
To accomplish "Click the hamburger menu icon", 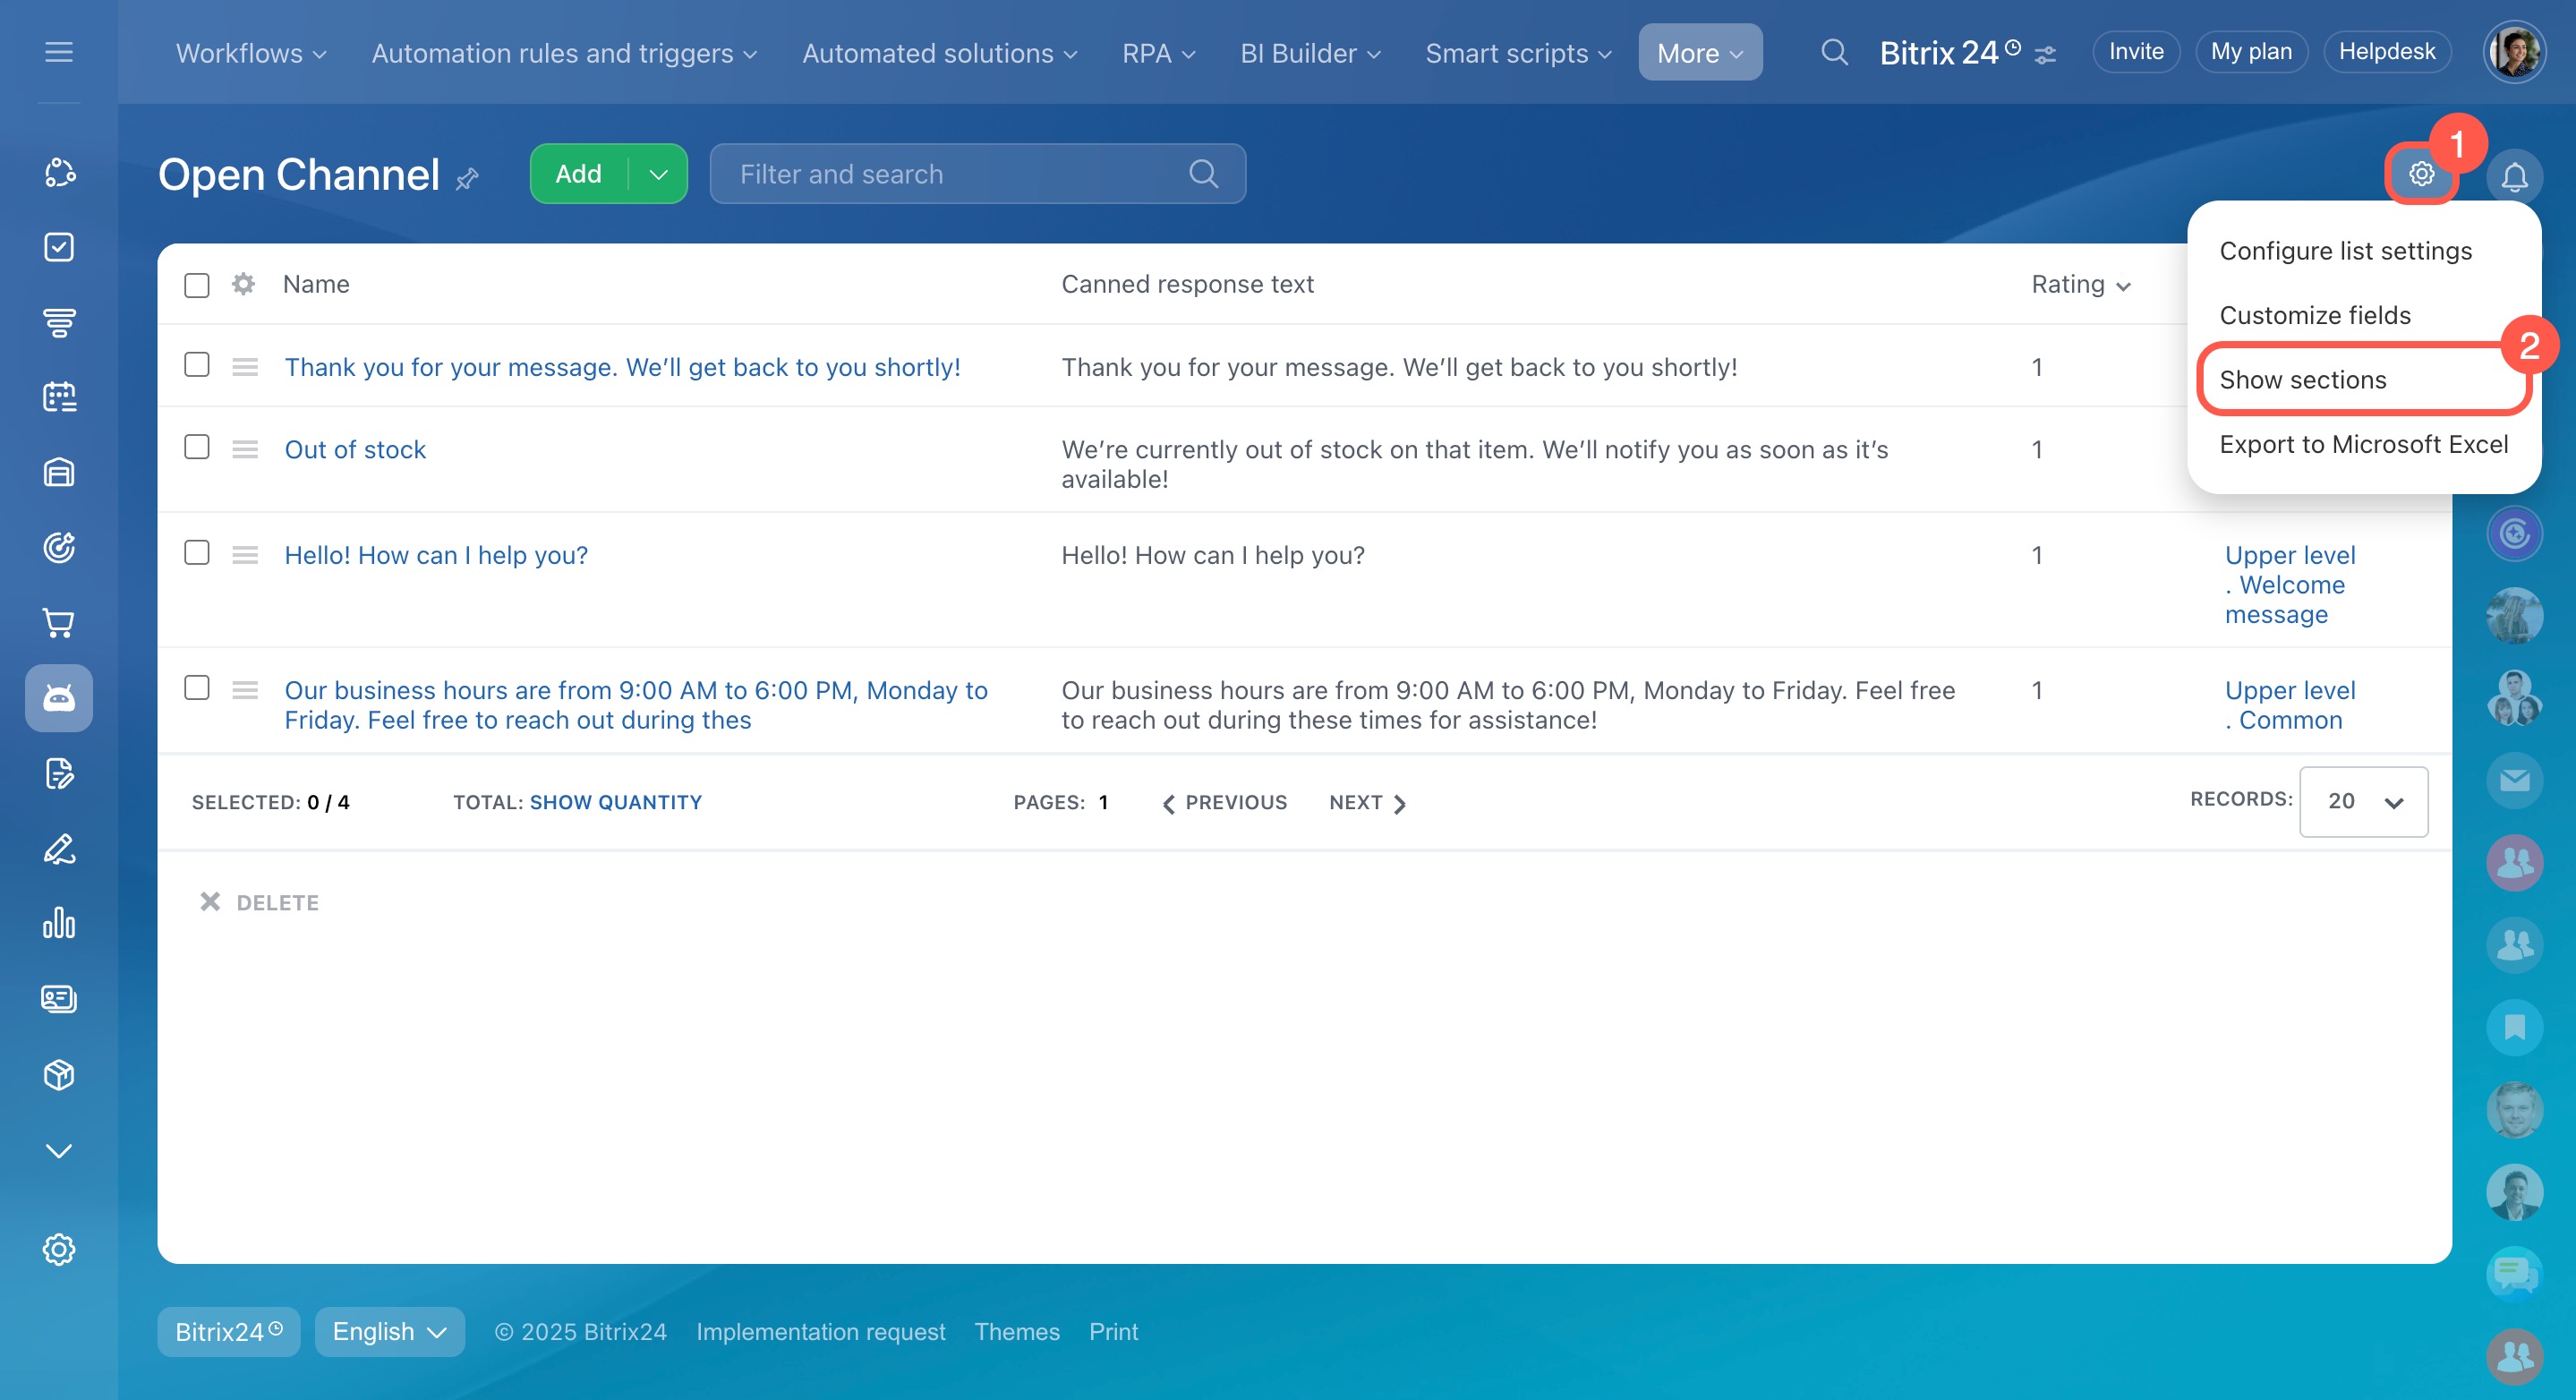I will [x=59, y=52].
